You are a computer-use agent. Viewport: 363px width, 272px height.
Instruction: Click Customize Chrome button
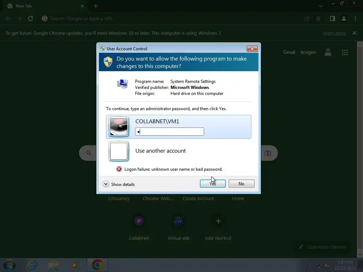click(x=322, y=247)
